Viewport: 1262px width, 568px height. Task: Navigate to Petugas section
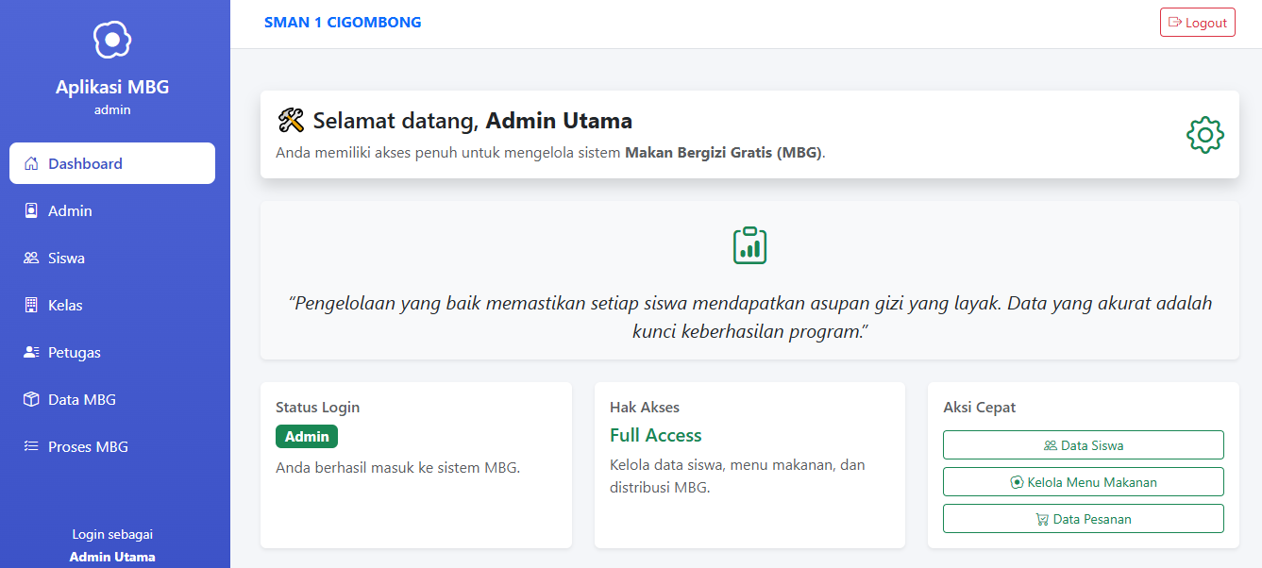112,352
